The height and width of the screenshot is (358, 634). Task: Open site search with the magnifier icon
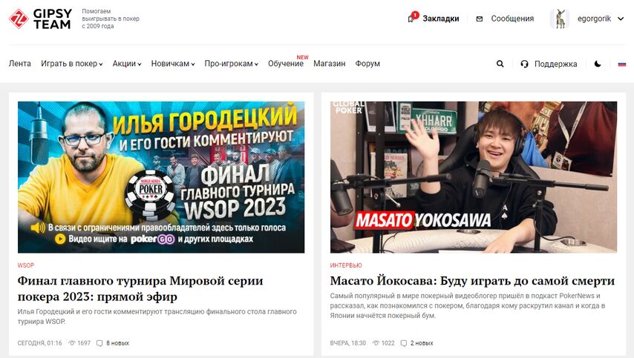point(500,64)
